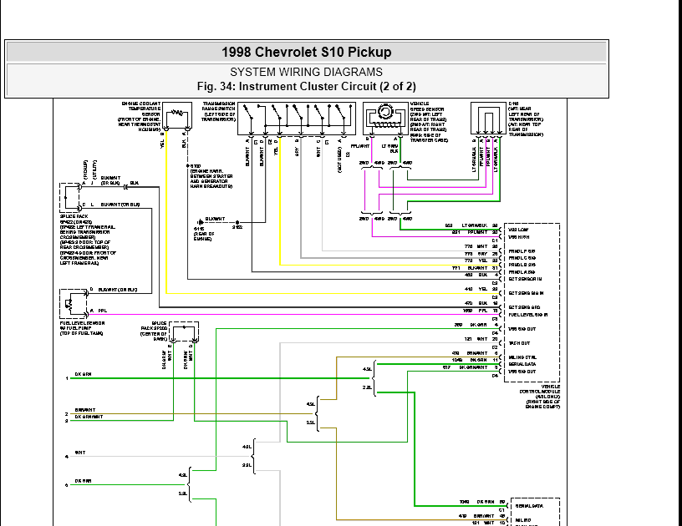Screen dimensions: 682x526
Task: Click the "(PICKUP)" vertical label
Action: tap(86, 169)
